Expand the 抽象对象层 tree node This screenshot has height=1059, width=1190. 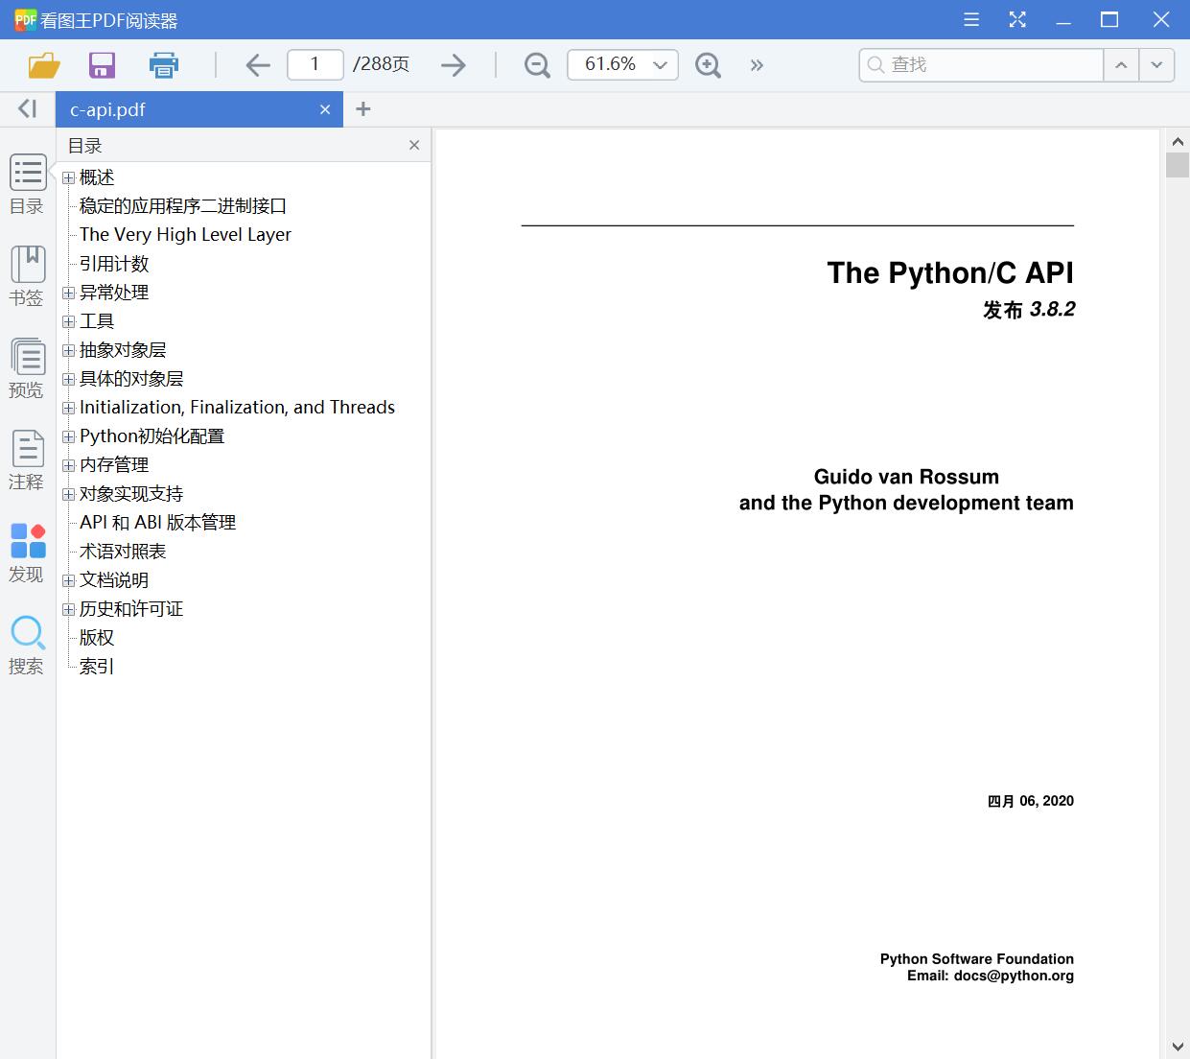point(68,350)
